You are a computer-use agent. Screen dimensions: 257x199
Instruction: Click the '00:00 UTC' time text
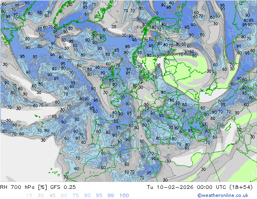pos(212,187)
